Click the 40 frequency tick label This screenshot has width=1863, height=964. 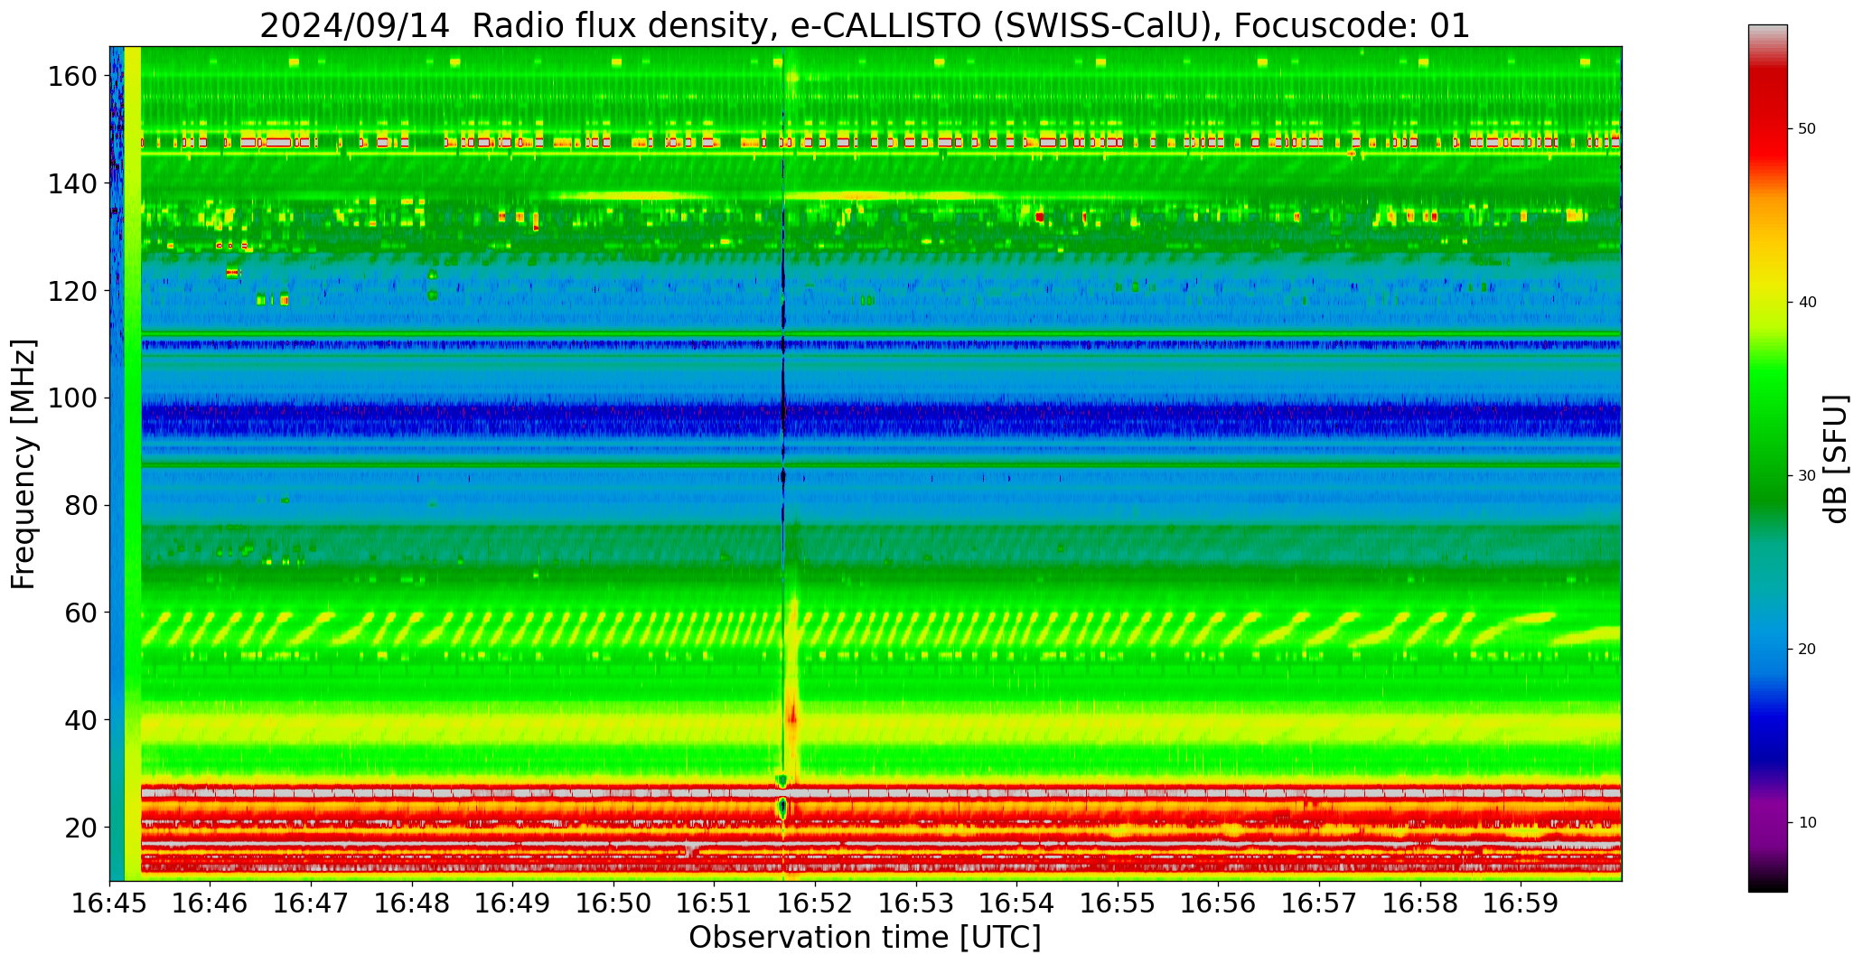(80, 720)
